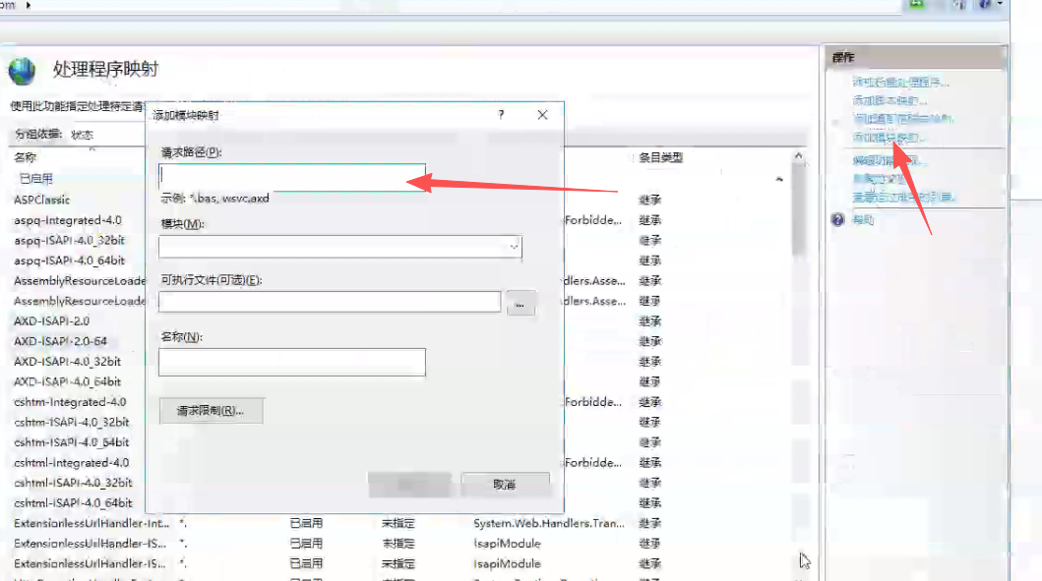Click into the 名称 text box
Image resolution: width=1042 pixels, height=581 pixels.
tap(291, 362)
